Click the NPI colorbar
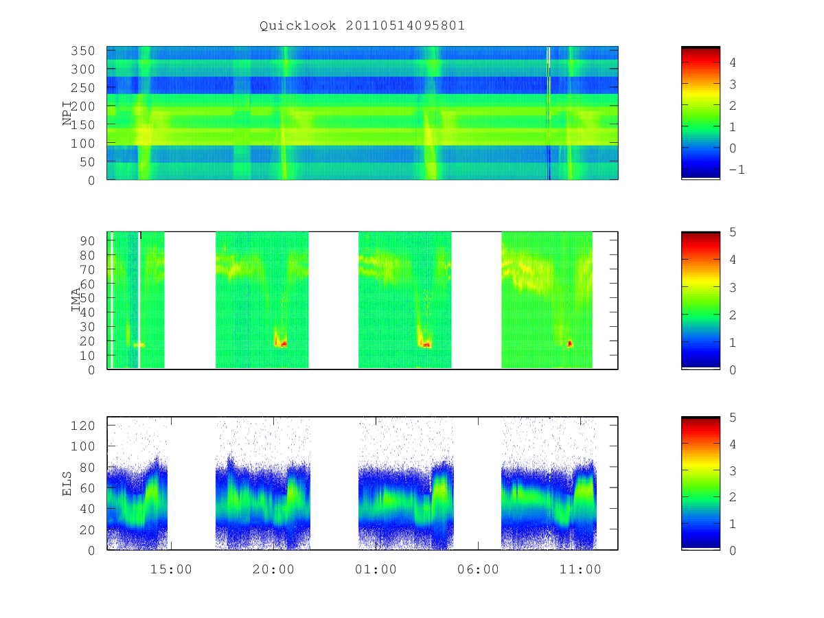Screen dimensions: 824x618 click(700, 113)
